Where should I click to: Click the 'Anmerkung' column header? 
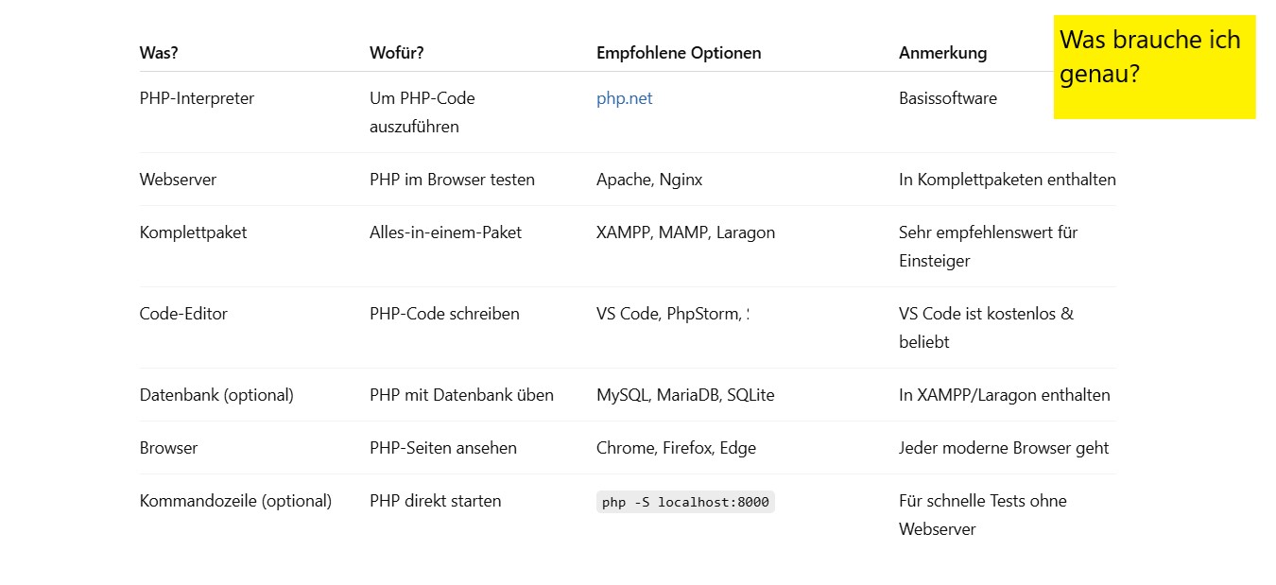click(942, 53)
